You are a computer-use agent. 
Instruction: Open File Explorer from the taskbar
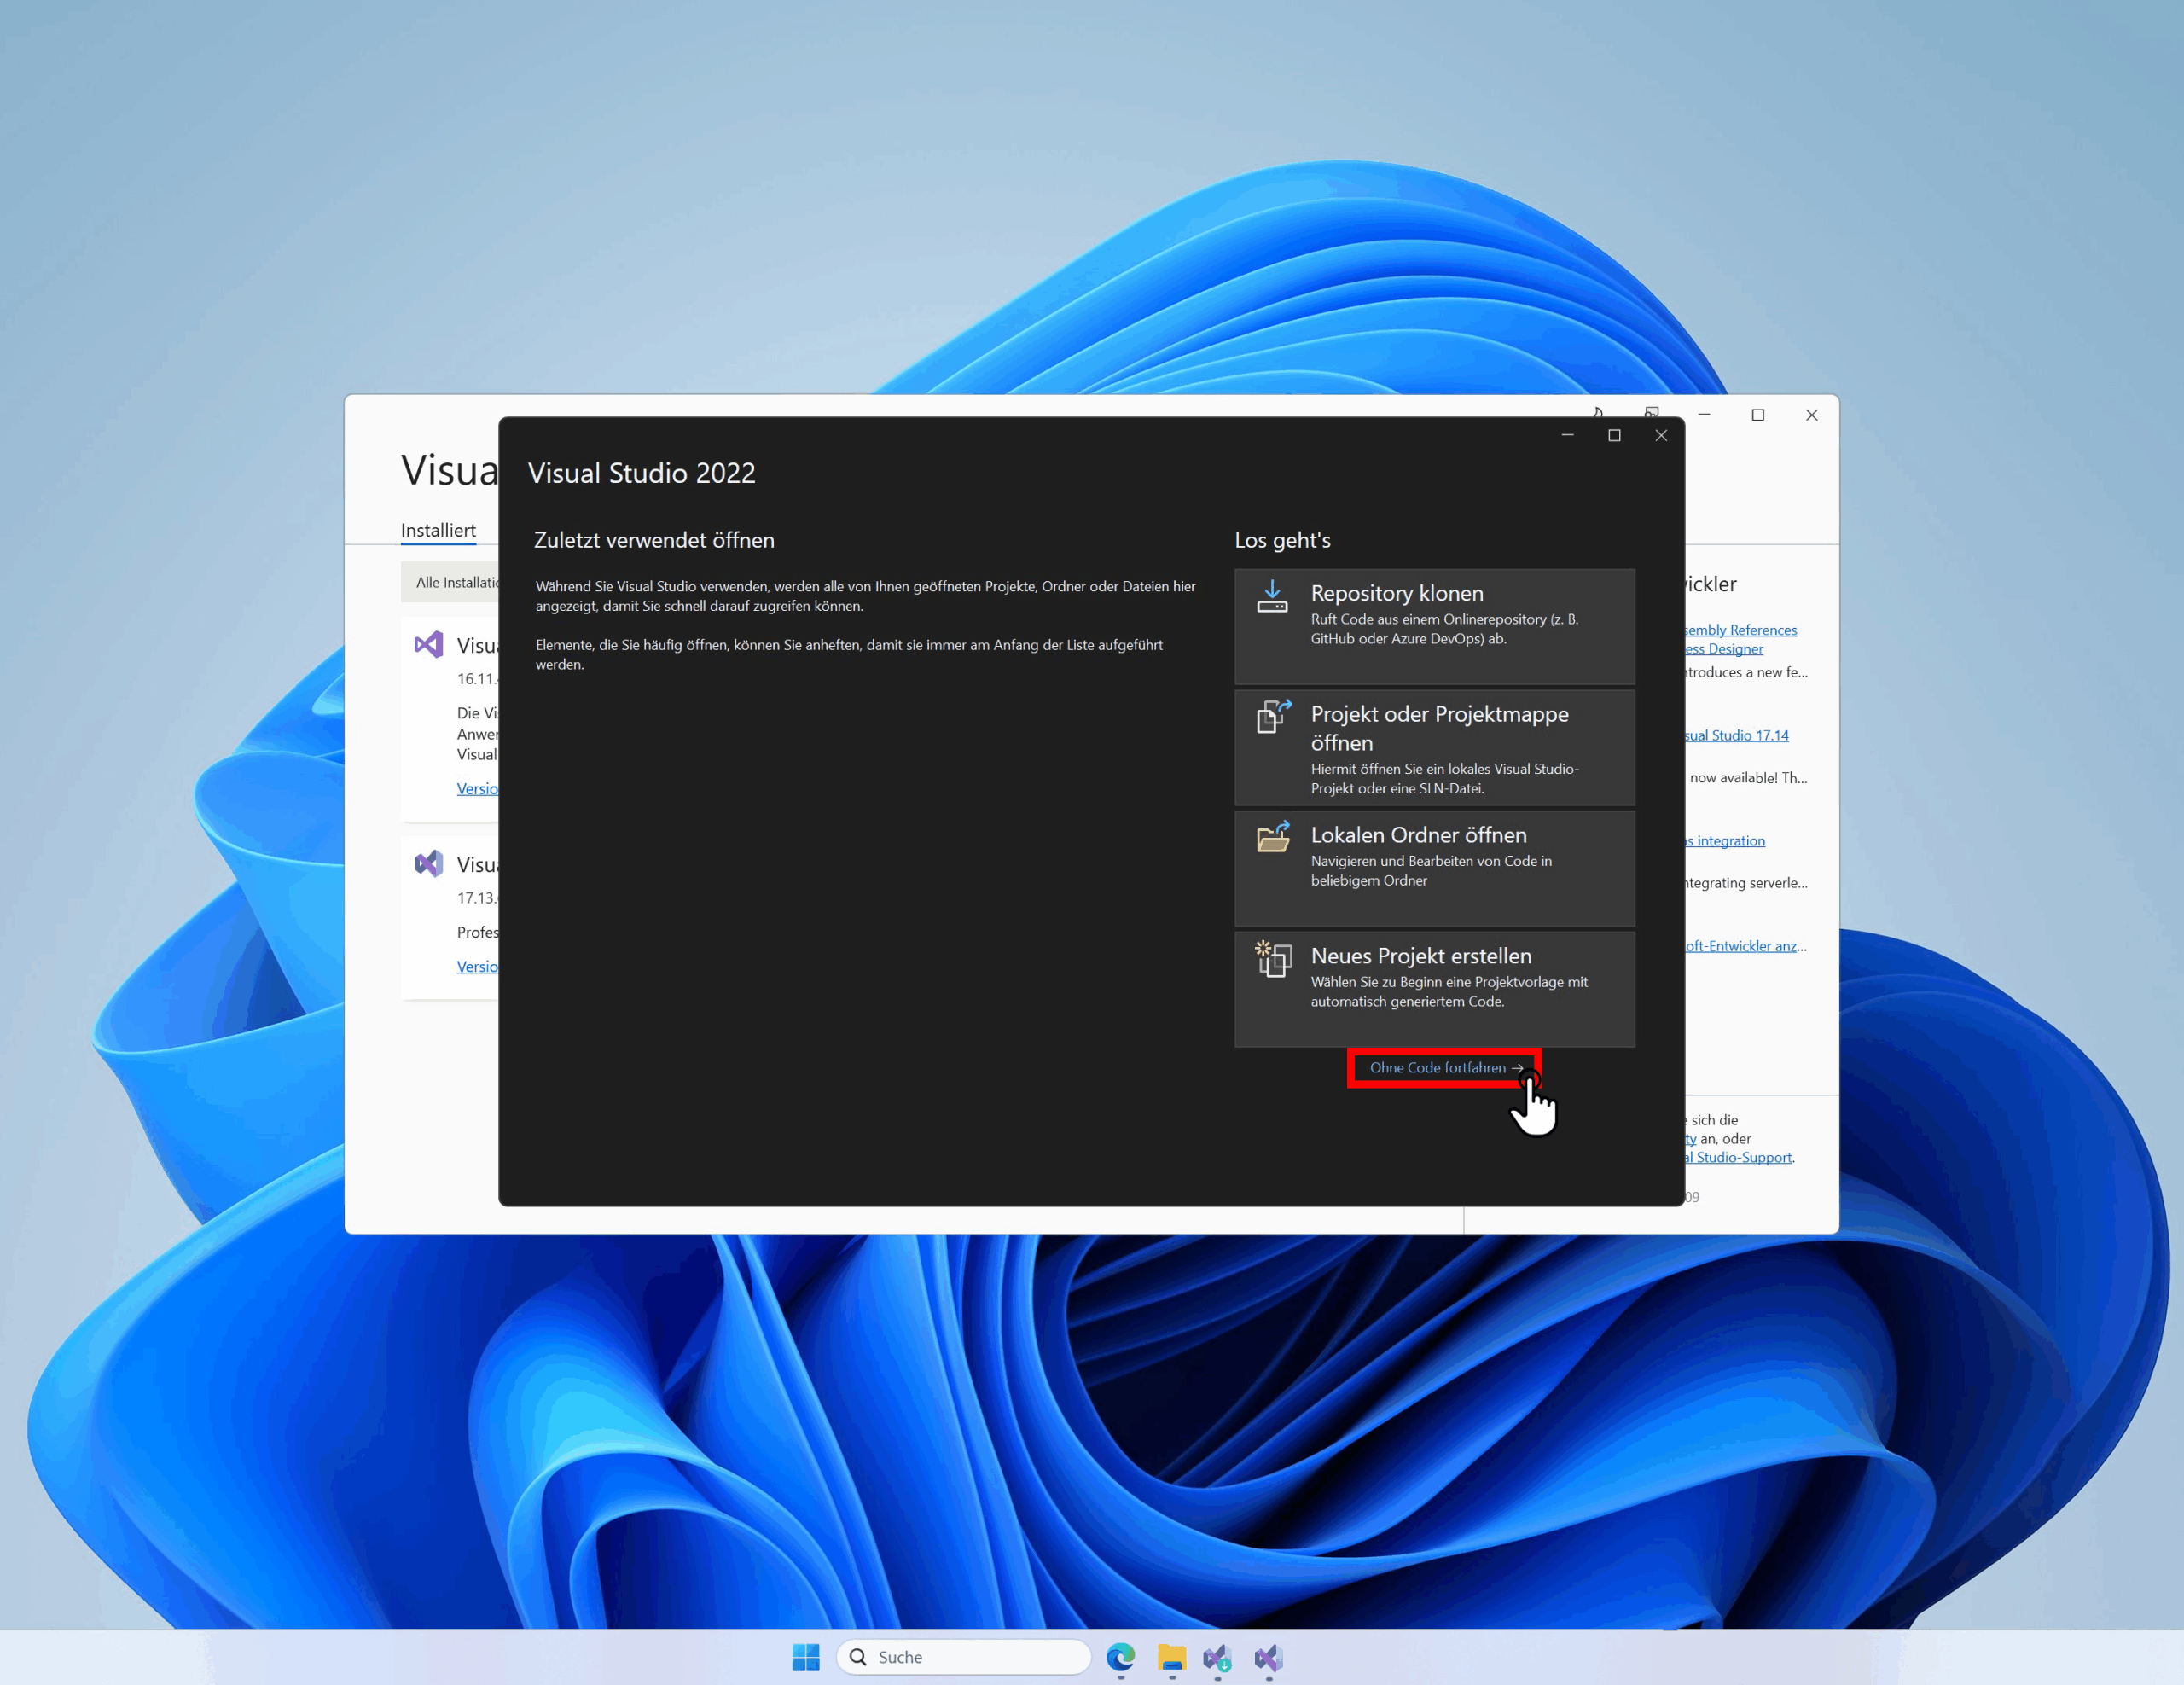1172,1657
